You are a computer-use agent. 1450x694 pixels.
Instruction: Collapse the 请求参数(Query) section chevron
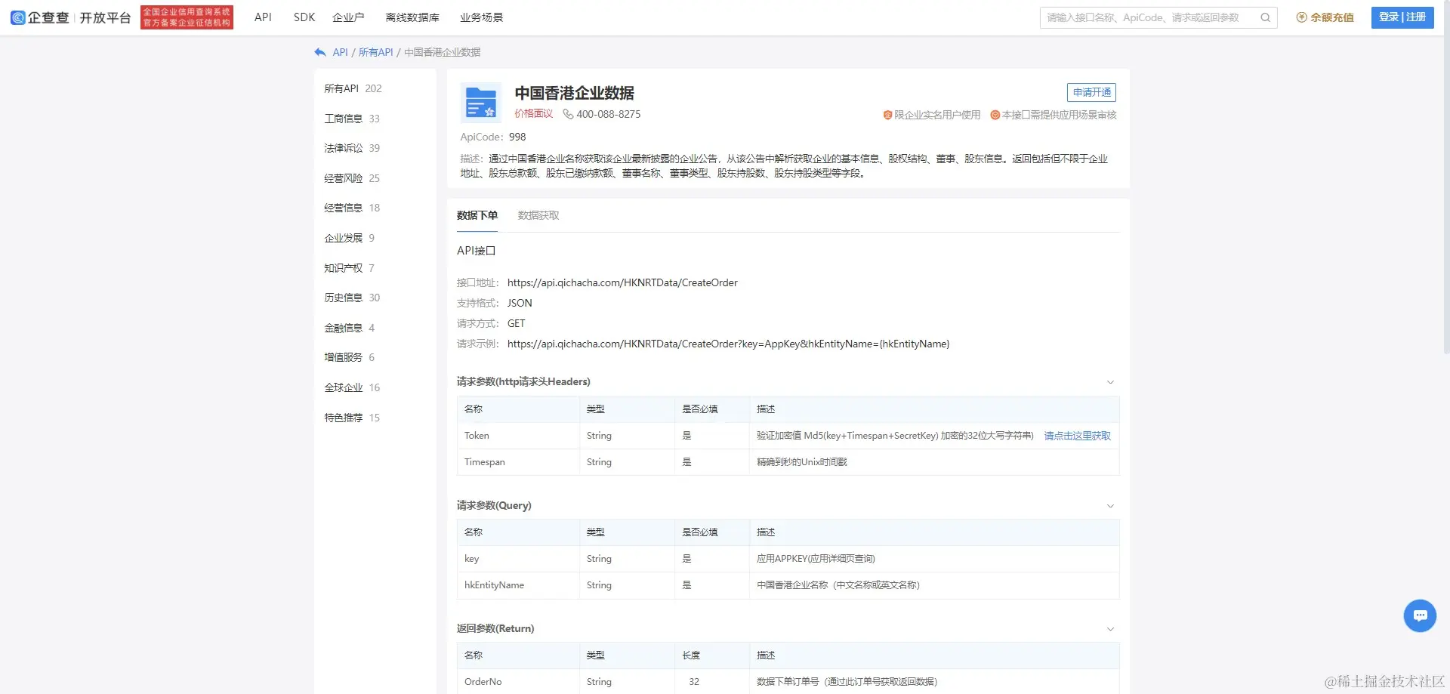(x=1110, y=506)
